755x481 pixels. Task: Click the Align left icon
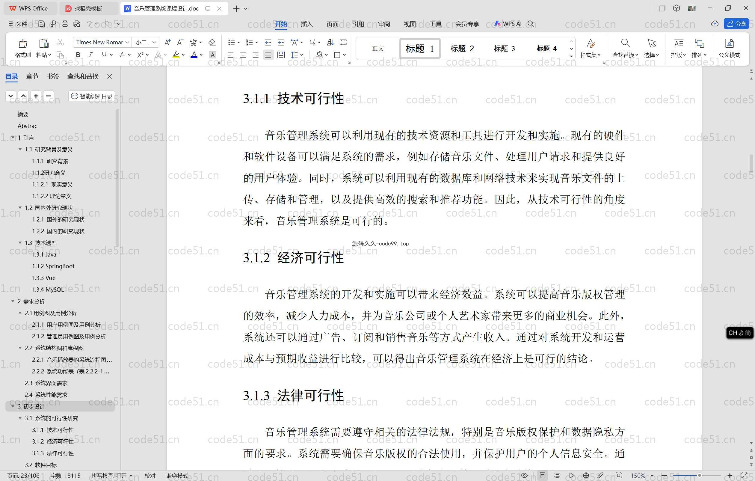coord(230,55)
